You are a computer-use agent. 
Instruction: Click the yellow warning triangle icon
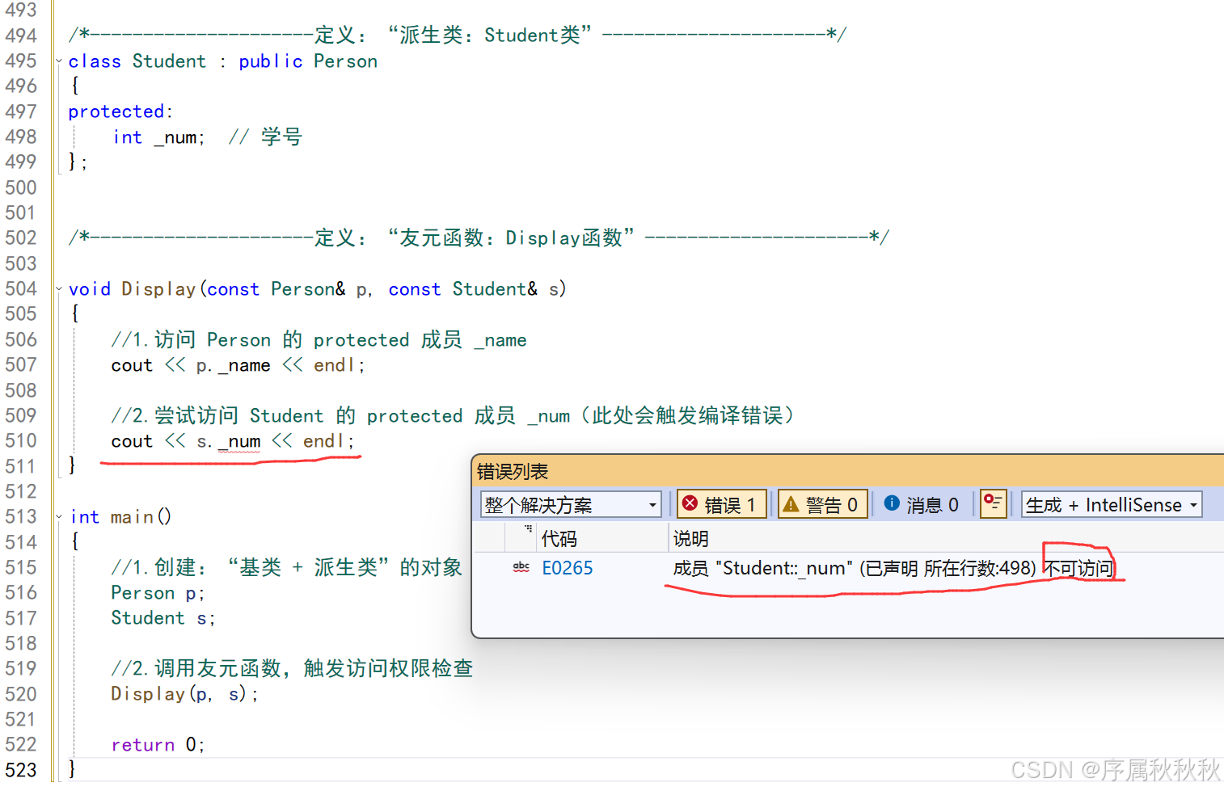(x=790, y=503)
